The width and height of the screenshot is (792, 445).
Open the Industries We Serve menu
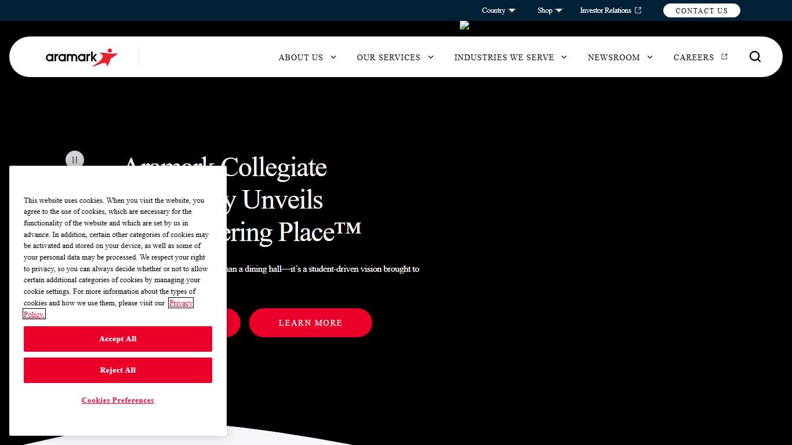pos(504,57)
